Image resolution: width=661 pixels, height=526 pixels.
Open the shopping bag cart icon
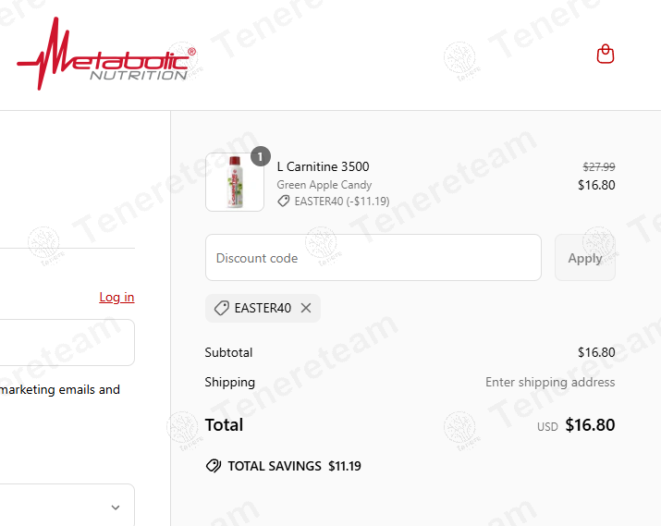(x=606, y=54)
